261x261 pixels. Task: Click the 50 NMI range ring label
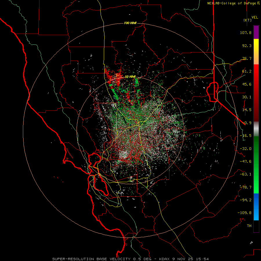[130, 77]
